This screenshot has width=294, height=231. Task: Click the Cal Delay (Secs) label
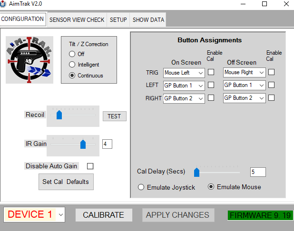tap(161, 172)
